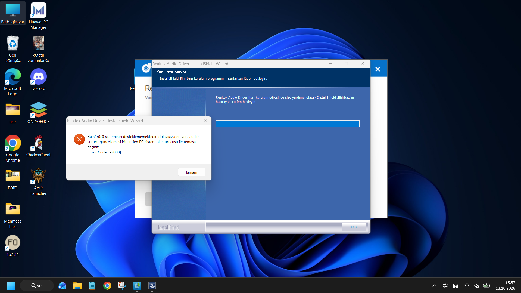Open Bu bilgisayar desktop icon
The height and width of the screenshot is (293, 521).
[13, 14]
